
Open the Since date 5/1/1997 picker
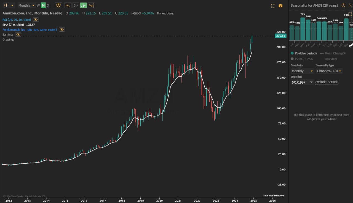pos(302,82)
